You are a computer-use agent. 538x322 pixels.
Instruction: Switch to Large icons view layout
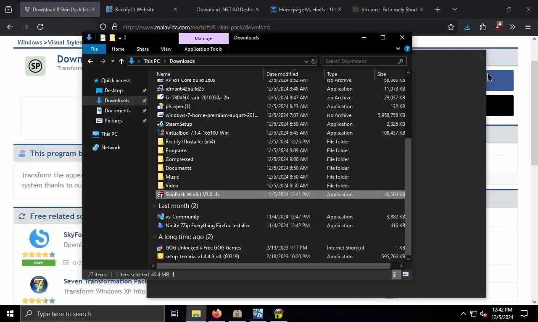(406, 274)
